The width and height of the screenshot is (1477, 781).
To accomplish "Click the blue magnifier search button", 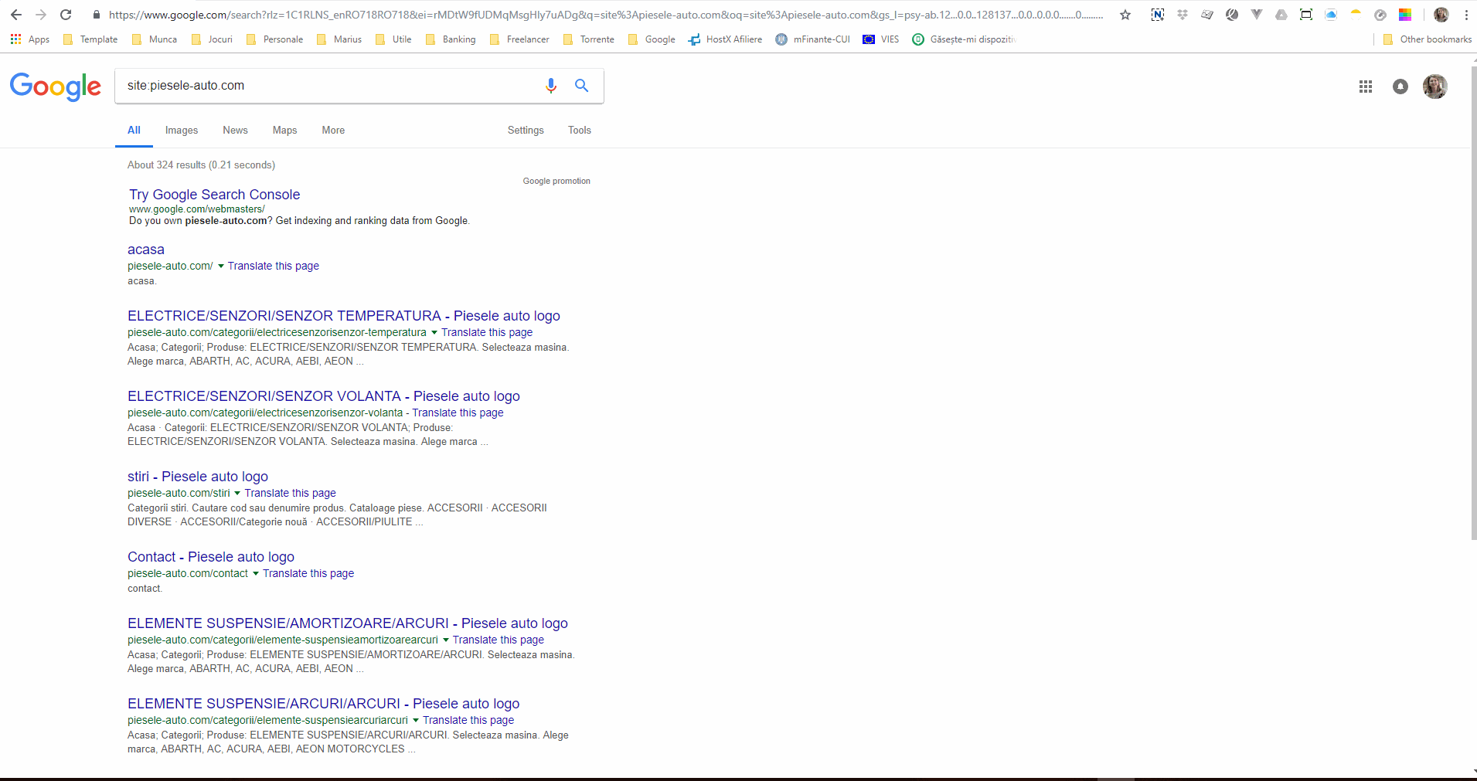I will click(582, 86).
